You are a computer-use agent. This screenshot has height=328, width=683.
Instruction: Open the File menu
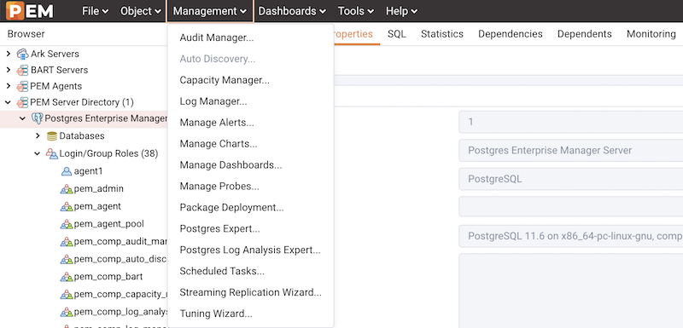coord(95,11)
